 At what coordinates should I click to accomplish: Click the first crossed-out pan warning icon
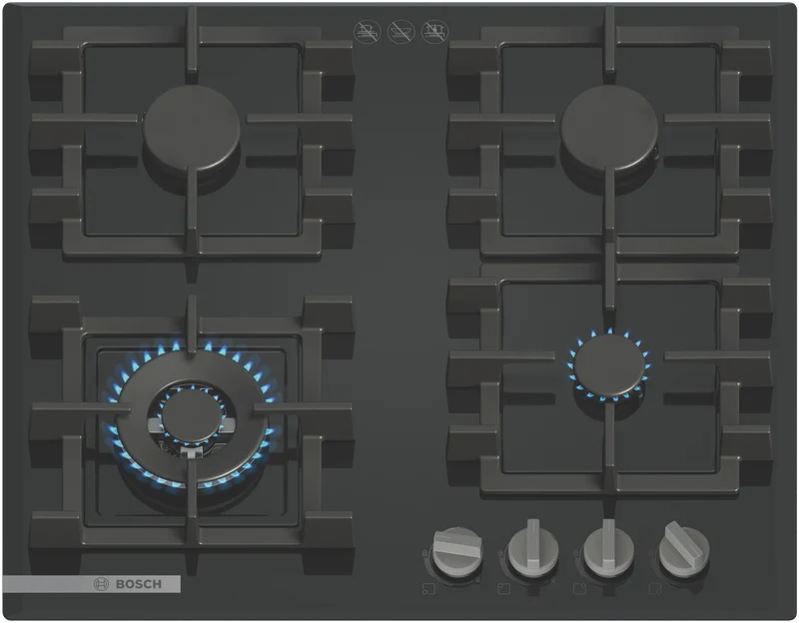pyautogui.click(x=367, y=32)
